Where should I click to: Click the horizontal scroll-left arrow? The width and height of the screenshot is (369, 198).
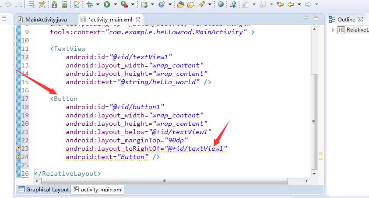(x=37, y=181)
